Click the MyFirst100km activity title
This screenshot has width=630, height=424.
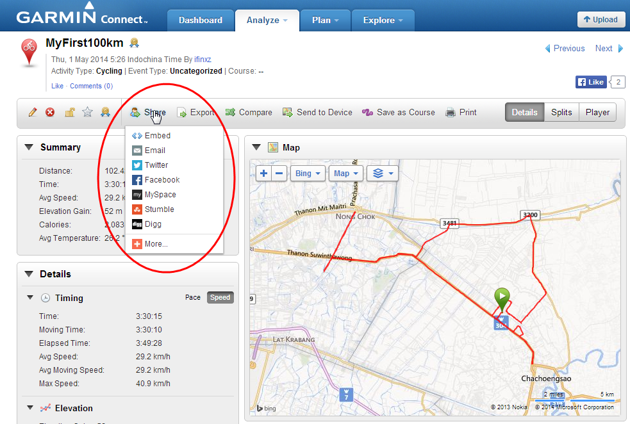pos(85,42)
